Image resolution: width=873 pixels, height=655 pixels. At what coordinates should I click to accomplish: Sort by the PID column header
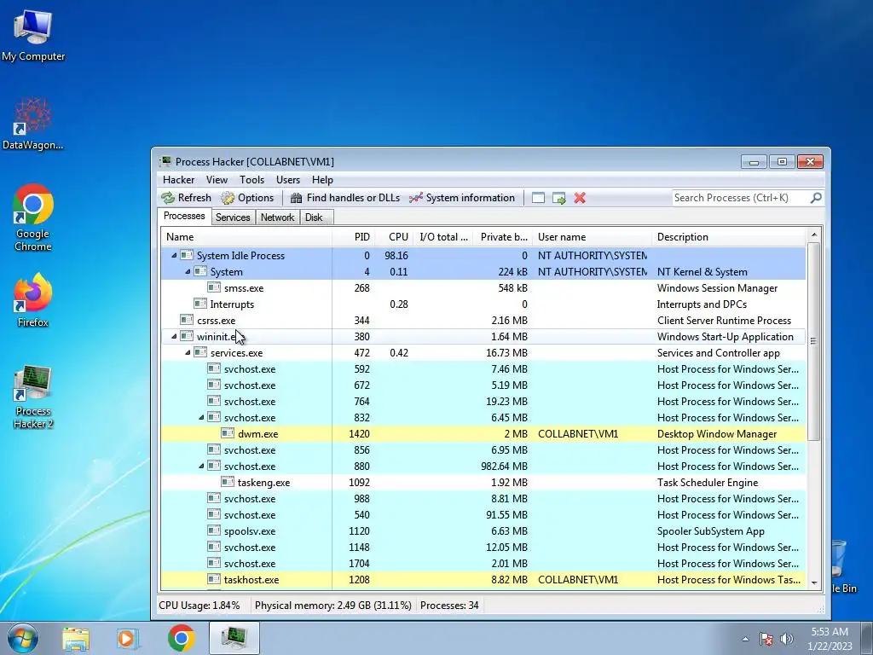[x=354, y=237]
